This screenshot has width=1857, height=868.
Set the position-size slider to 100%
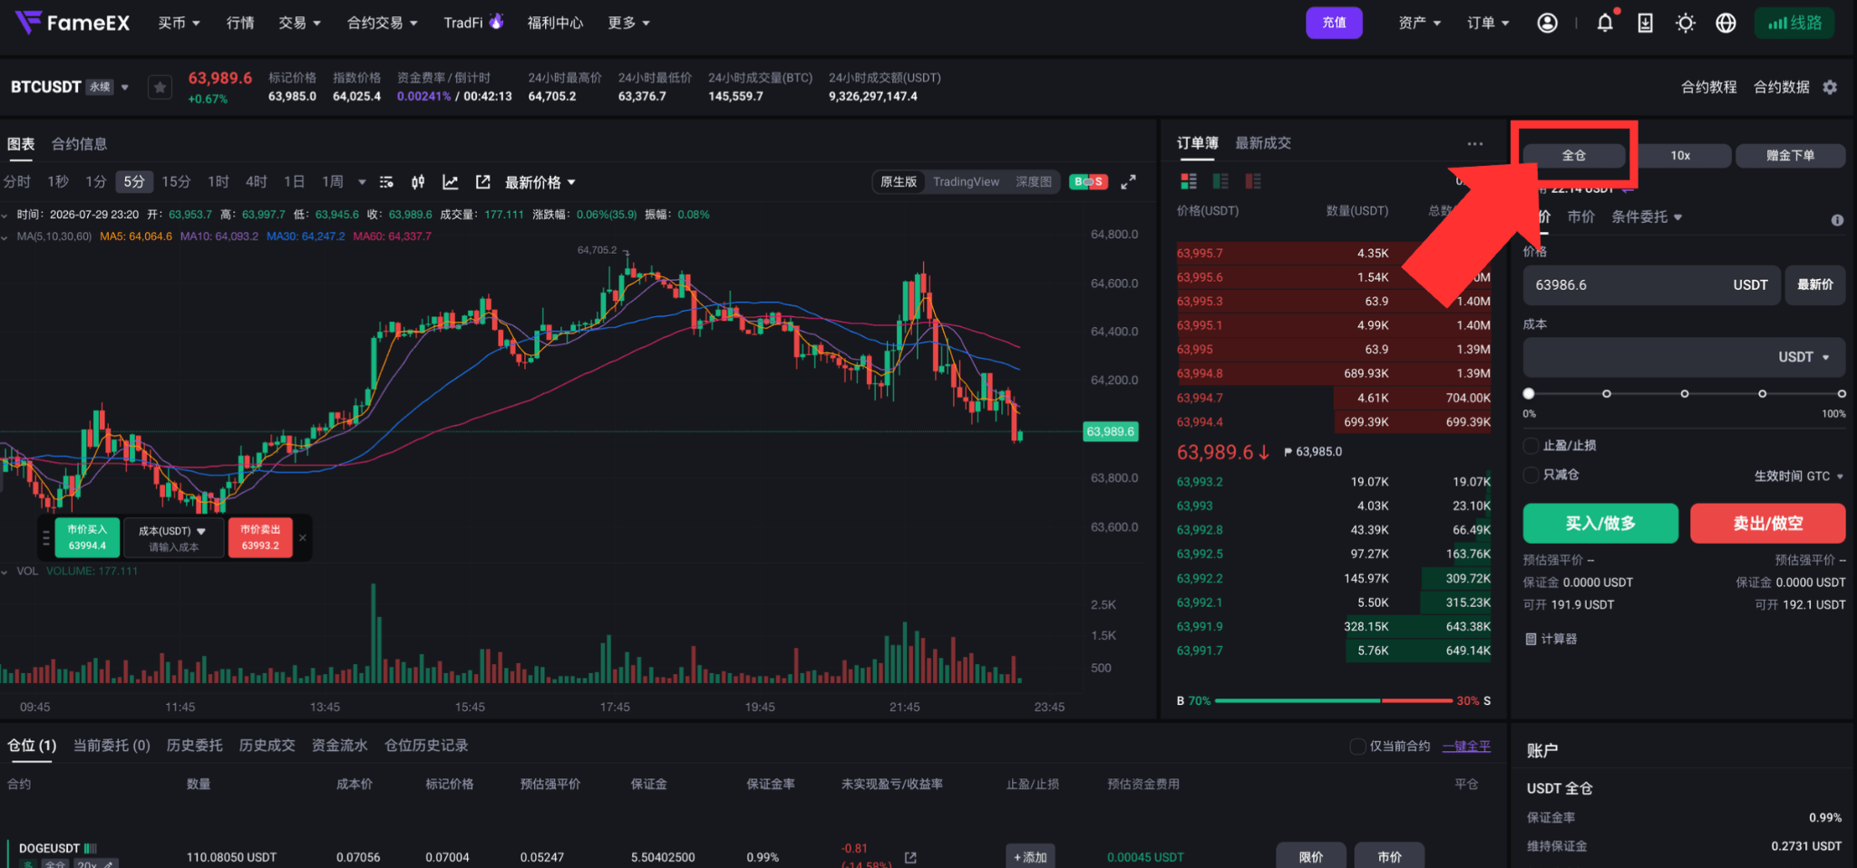(x=1841, y=393)
